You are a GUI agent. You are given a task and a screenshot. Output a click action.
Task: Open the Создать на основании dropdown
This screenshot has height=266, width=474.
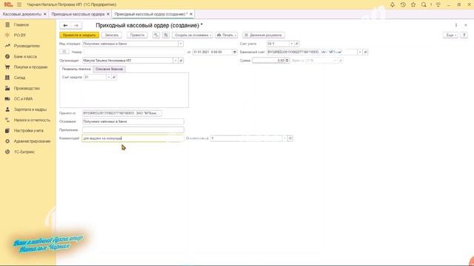(193, 35)
